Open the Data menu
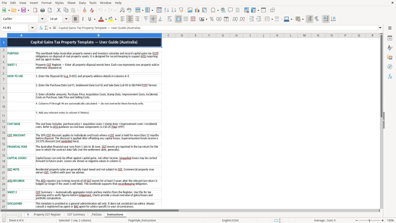 (82, 3)
